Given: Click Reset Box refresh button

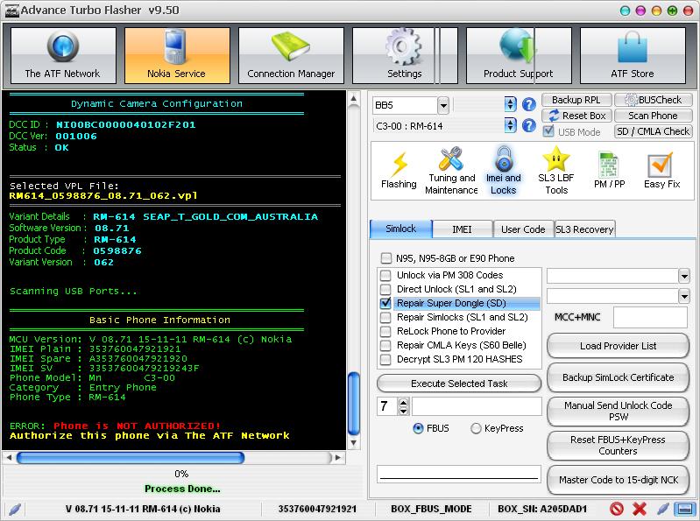Looking at the screenshot, I should tap(576, 116).
